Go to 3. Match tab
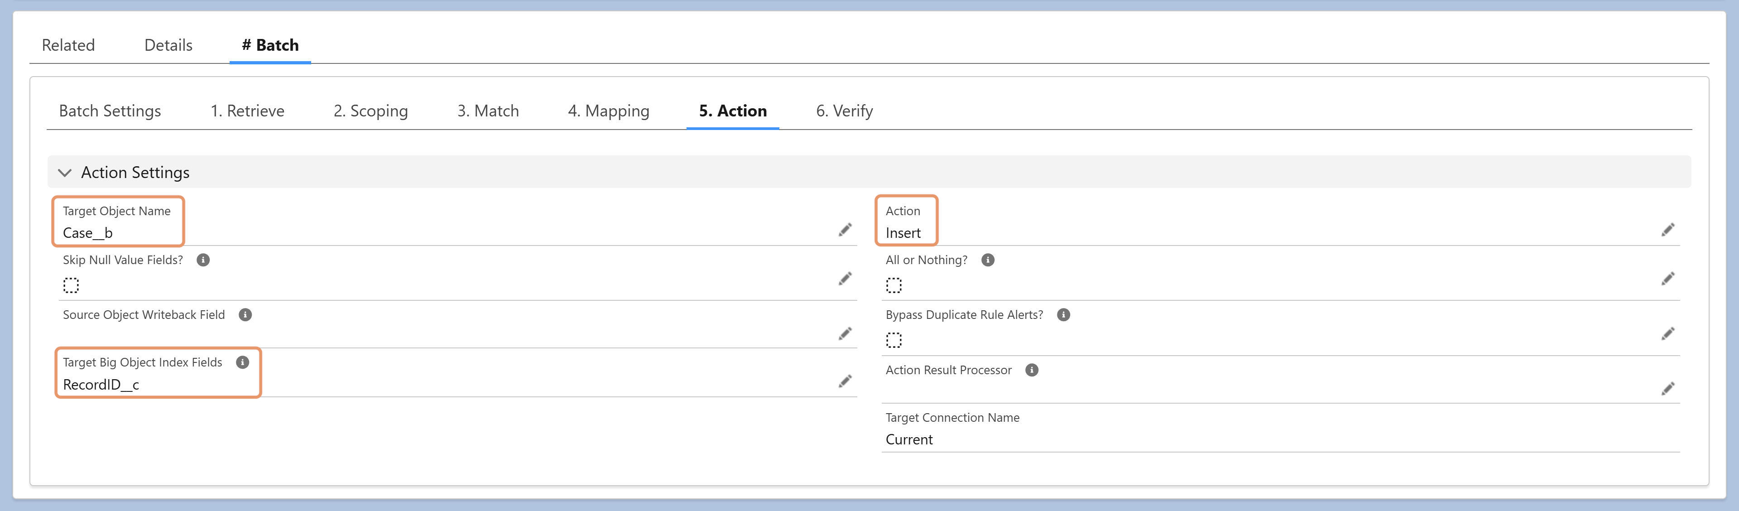Screen dimensions: 1739x511 (488, 111)
